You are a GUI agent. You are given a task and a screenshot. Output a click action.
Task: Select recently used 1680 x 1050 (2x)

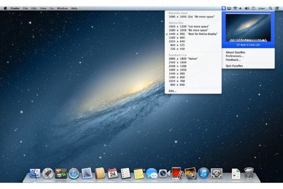193,17
